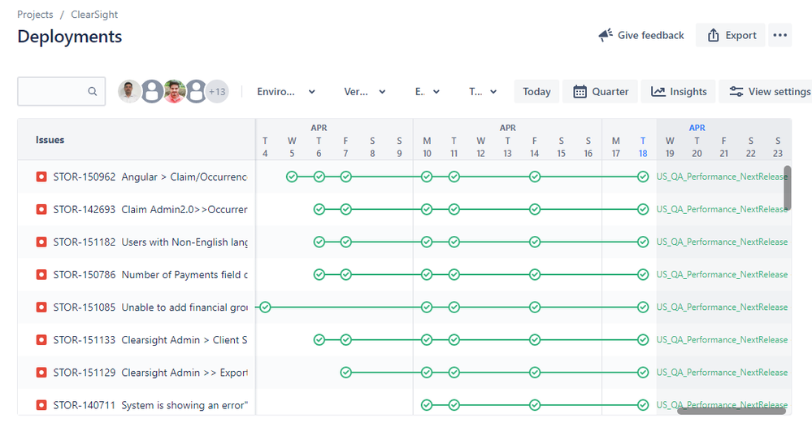Click STOR-151129 deployment marker on Apr 7
The height and width of the screenshot is (423, 812).
click(346, 373)
